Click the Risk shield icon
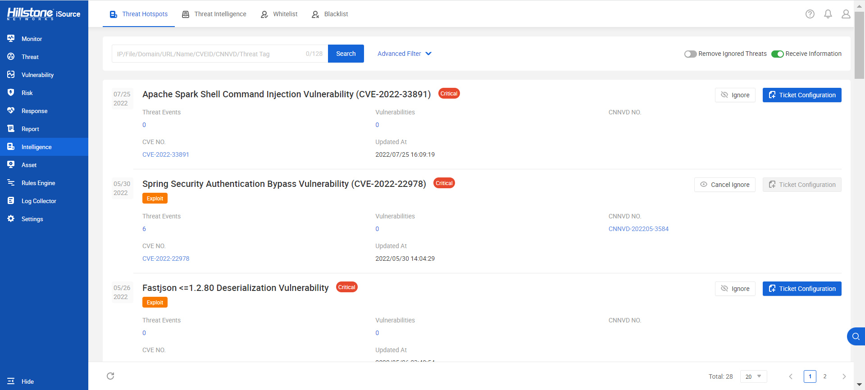 click(11, 93)
